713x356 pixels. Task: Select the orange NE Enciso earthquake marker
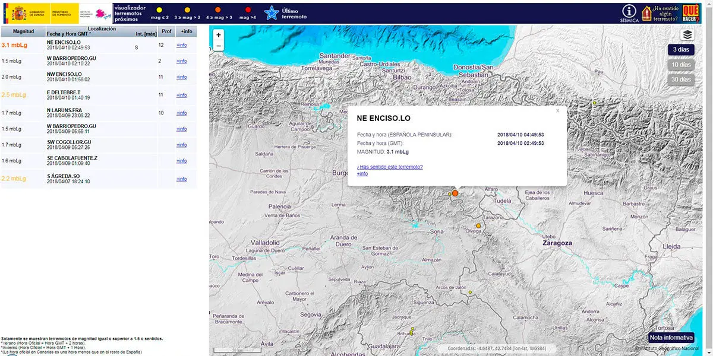click(x=455, y=193)
